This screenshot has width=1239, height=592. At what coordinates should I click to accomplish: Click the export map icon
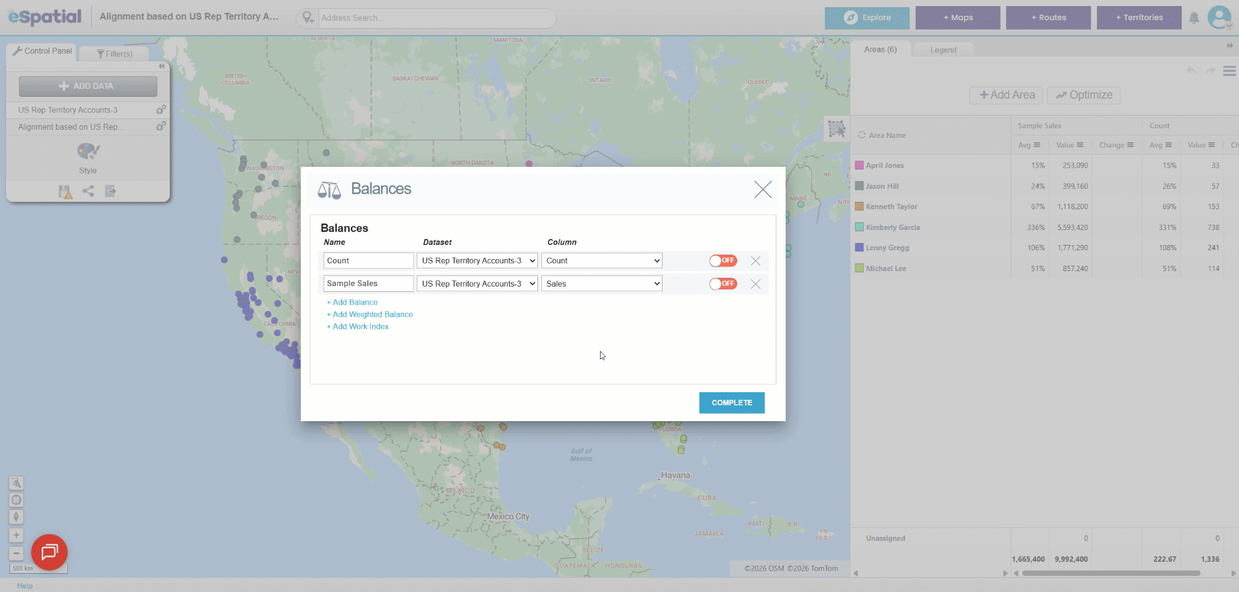[110, 192]
